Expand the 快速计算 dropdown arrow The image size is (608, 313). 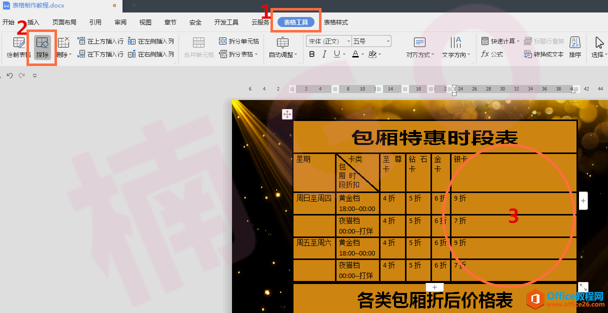518,41
